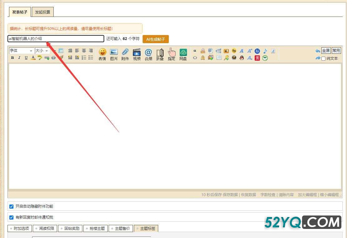Click the 清除内容 link
Image resolution: width=347 pixels, height=238 pixels.
pos(286,195)
